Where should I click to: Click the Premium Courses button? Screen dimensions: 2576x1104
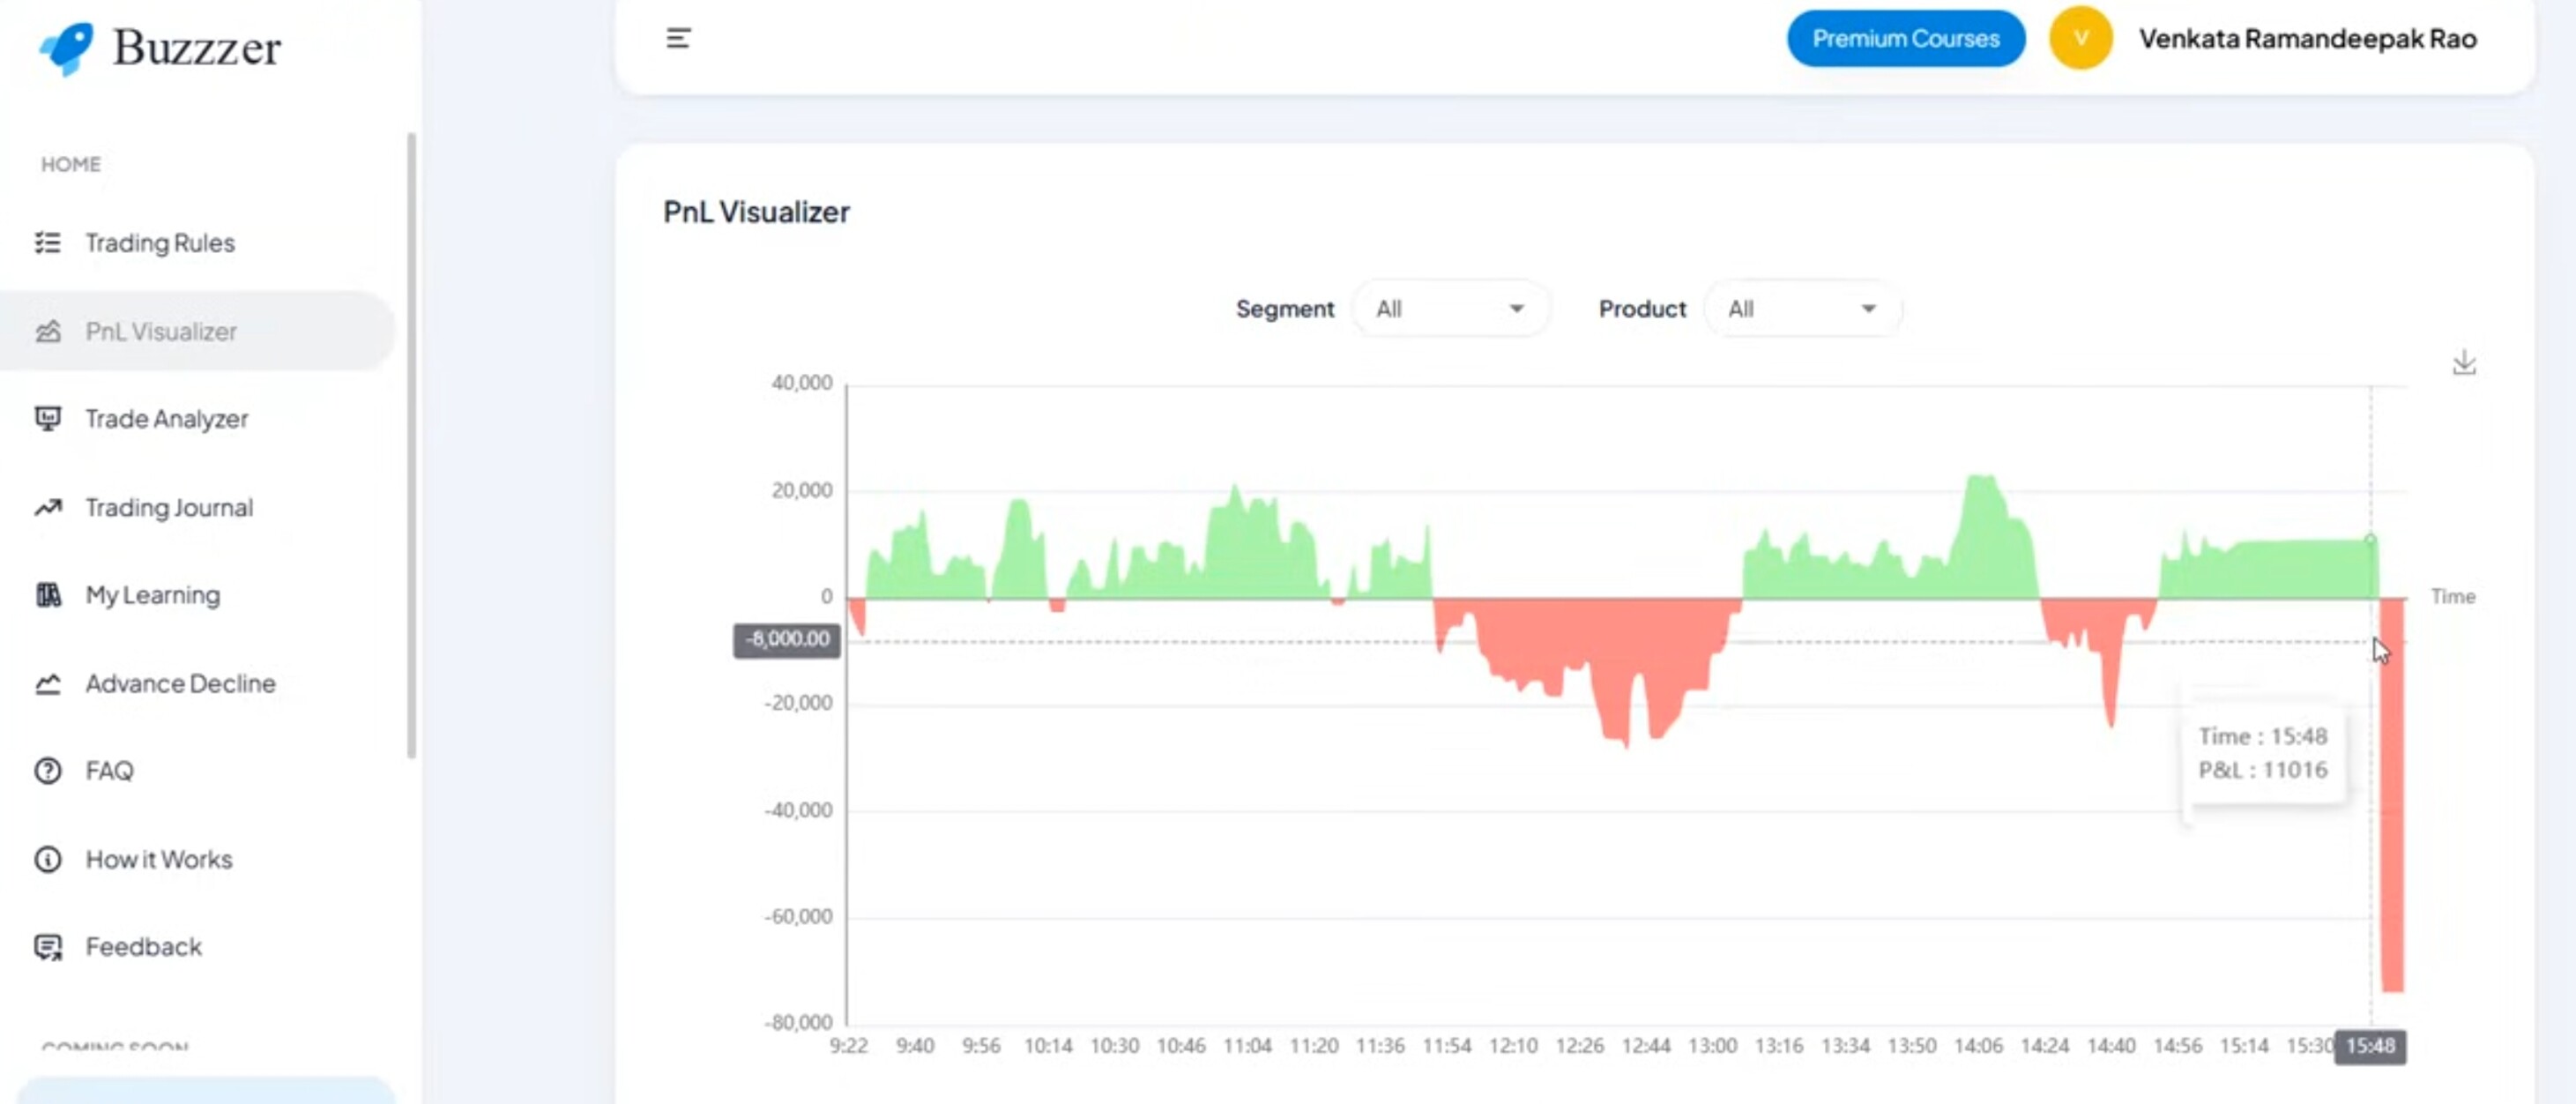1905,38
